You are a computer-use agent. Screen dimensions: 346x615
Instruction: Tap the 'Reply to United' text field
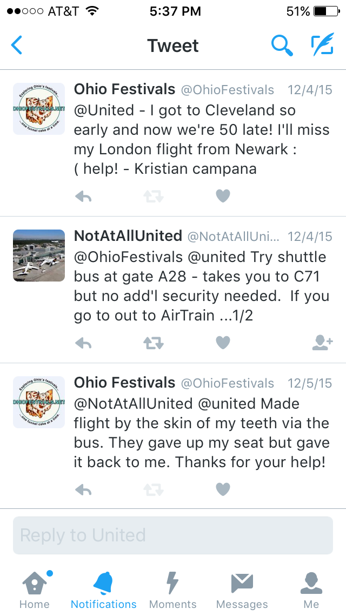pos(172,535)
